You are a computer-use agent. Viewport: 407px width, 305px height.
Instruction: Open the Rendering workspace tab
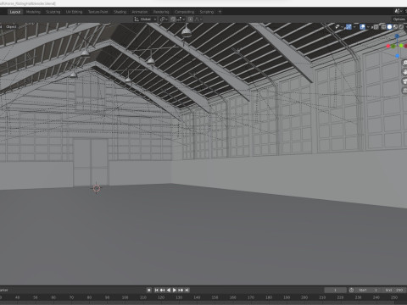point(161,12)
